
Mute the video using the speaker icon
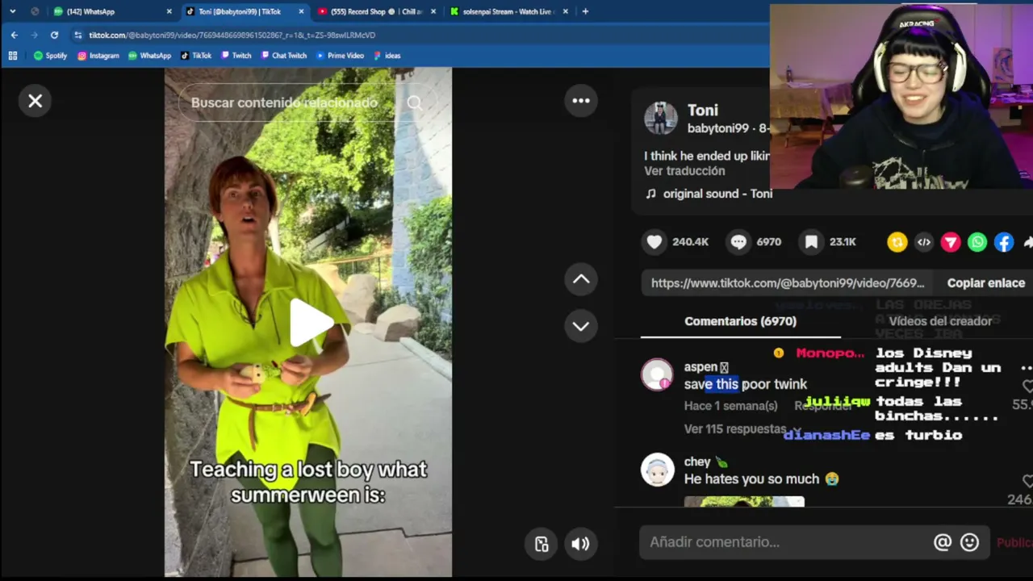click(x=580, y=544)
